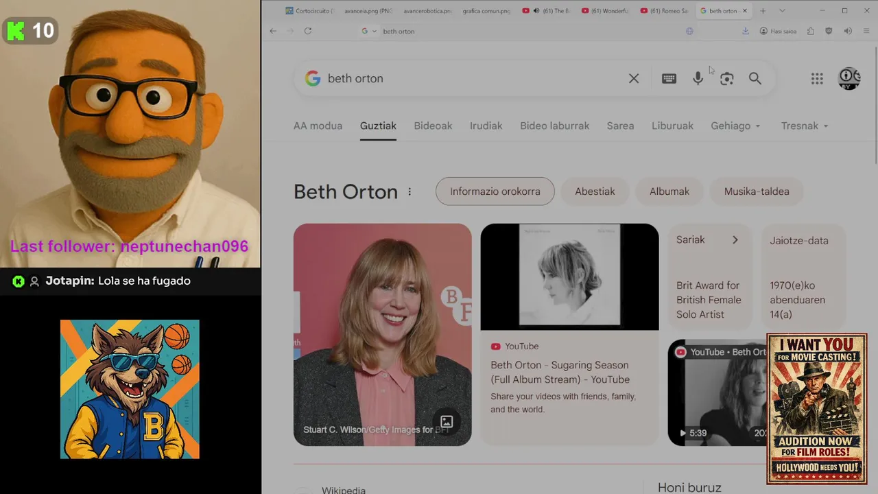Open browser downloads arrow icon
This screenshot has height=494, width=878.
[746, 31]
